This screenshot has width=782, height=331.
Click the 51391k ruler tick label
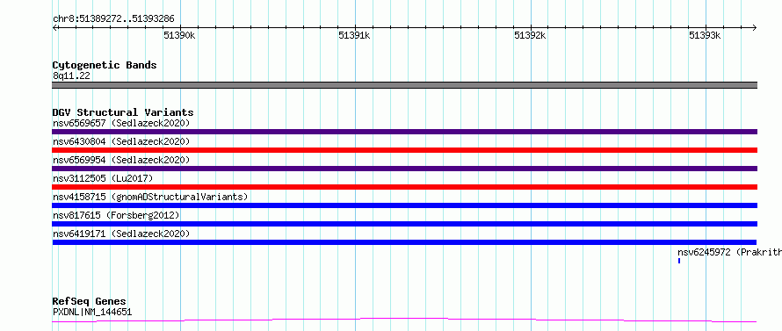pos(355,36)
